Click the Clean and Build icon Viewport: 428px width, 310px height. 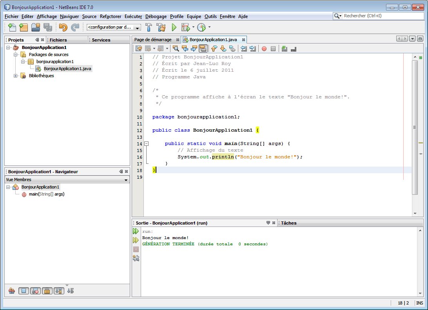[x=161, y=27]
